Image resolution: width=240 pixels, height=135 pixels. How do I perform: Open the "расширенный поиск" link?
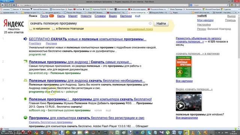[x=140, y=29]
